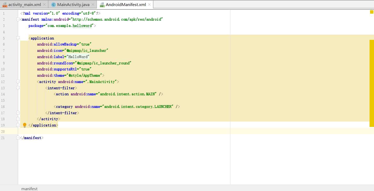Click the closing manifest fold marker line 21
This screenshot has width=374, height=191.
(18, 138)
